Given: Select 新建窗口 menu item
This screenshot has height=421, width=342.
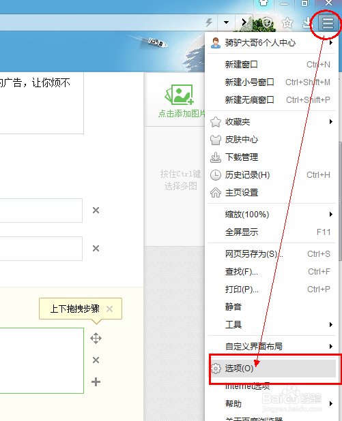Looking at the screenshot, I should pyautogui.click(x=272, y=65).
